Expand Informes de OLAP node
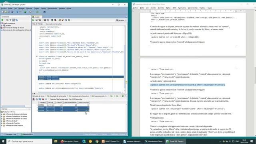Screen dimensions: 256x144 (2, 121)
